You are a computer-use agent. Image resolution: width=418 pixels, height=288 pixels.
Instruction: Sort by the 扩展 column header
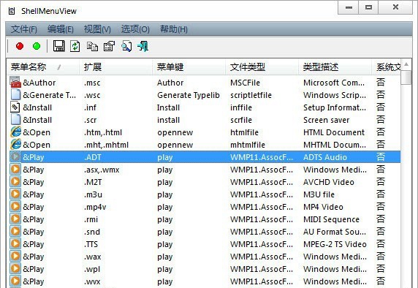(115, 67)
